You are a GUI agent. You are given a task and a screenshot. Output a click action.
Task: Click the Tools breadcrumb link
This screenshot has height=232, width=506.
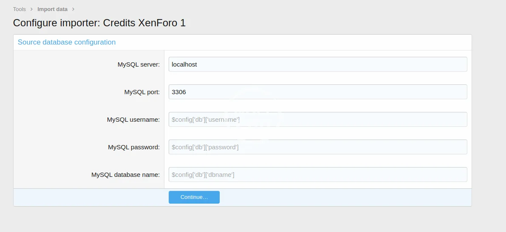click(19, 9)
